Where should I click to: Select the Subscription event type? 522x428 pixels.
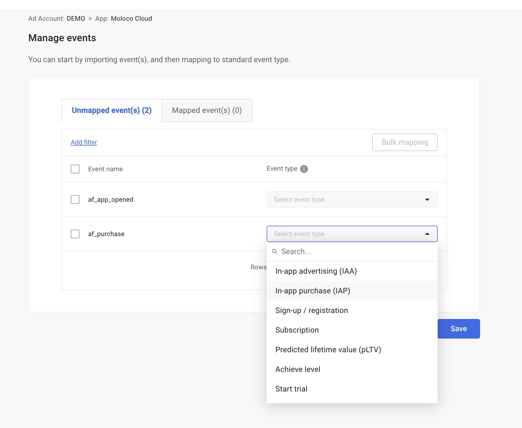[x=297, y=330]
